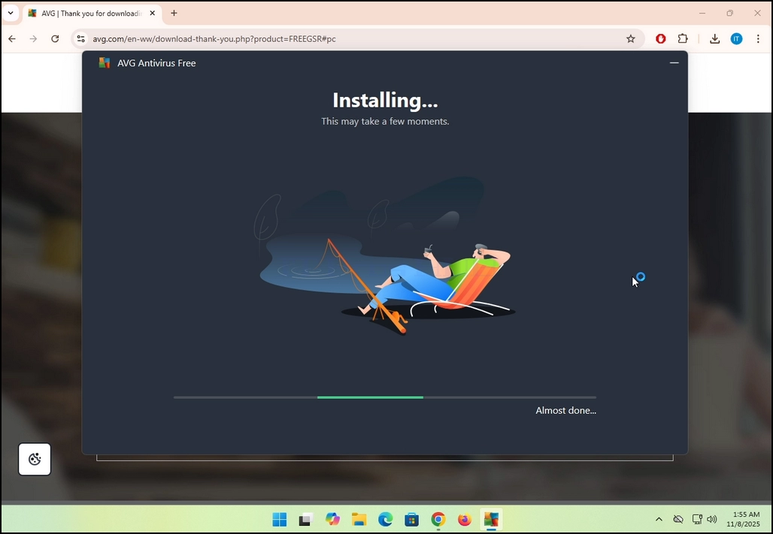Open the Windows Start menu
773x534 pixels.
click(x=280, y=519)
